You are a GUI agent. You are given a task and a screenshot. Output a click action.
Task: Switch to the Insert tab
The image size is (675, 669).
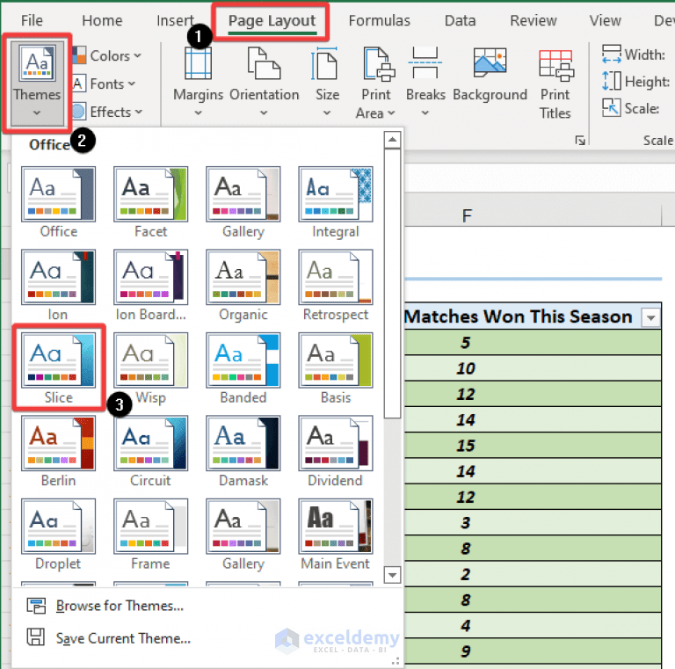[x=175, y=20]
